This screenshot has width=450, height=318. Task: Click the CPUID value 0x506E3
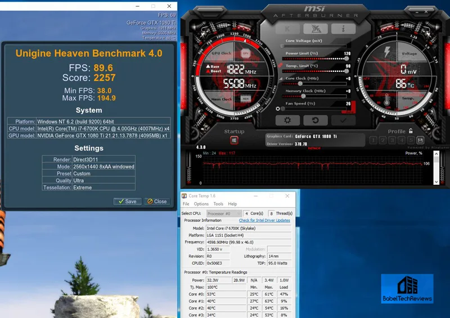point(218,264)
